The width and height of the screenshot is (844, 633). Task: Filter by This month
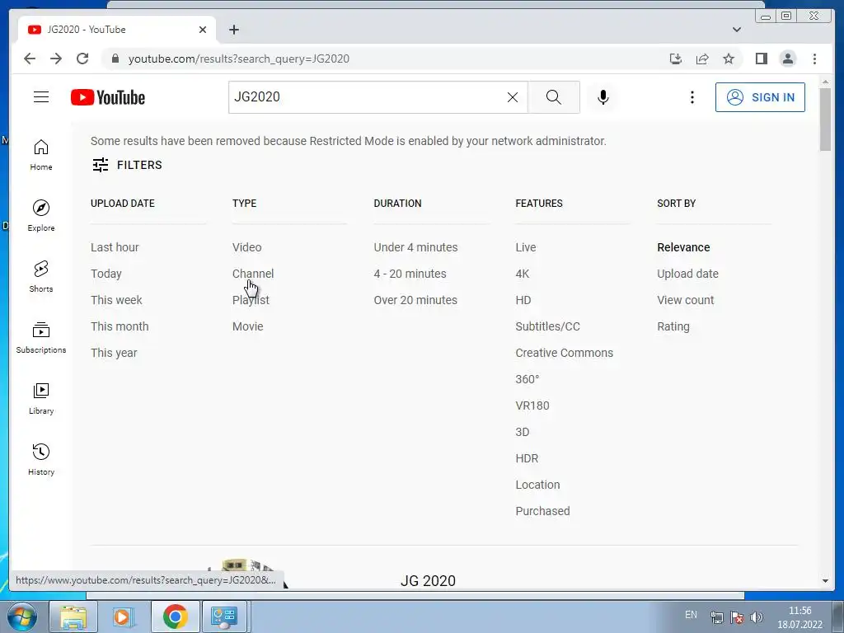tap(120, 326)
